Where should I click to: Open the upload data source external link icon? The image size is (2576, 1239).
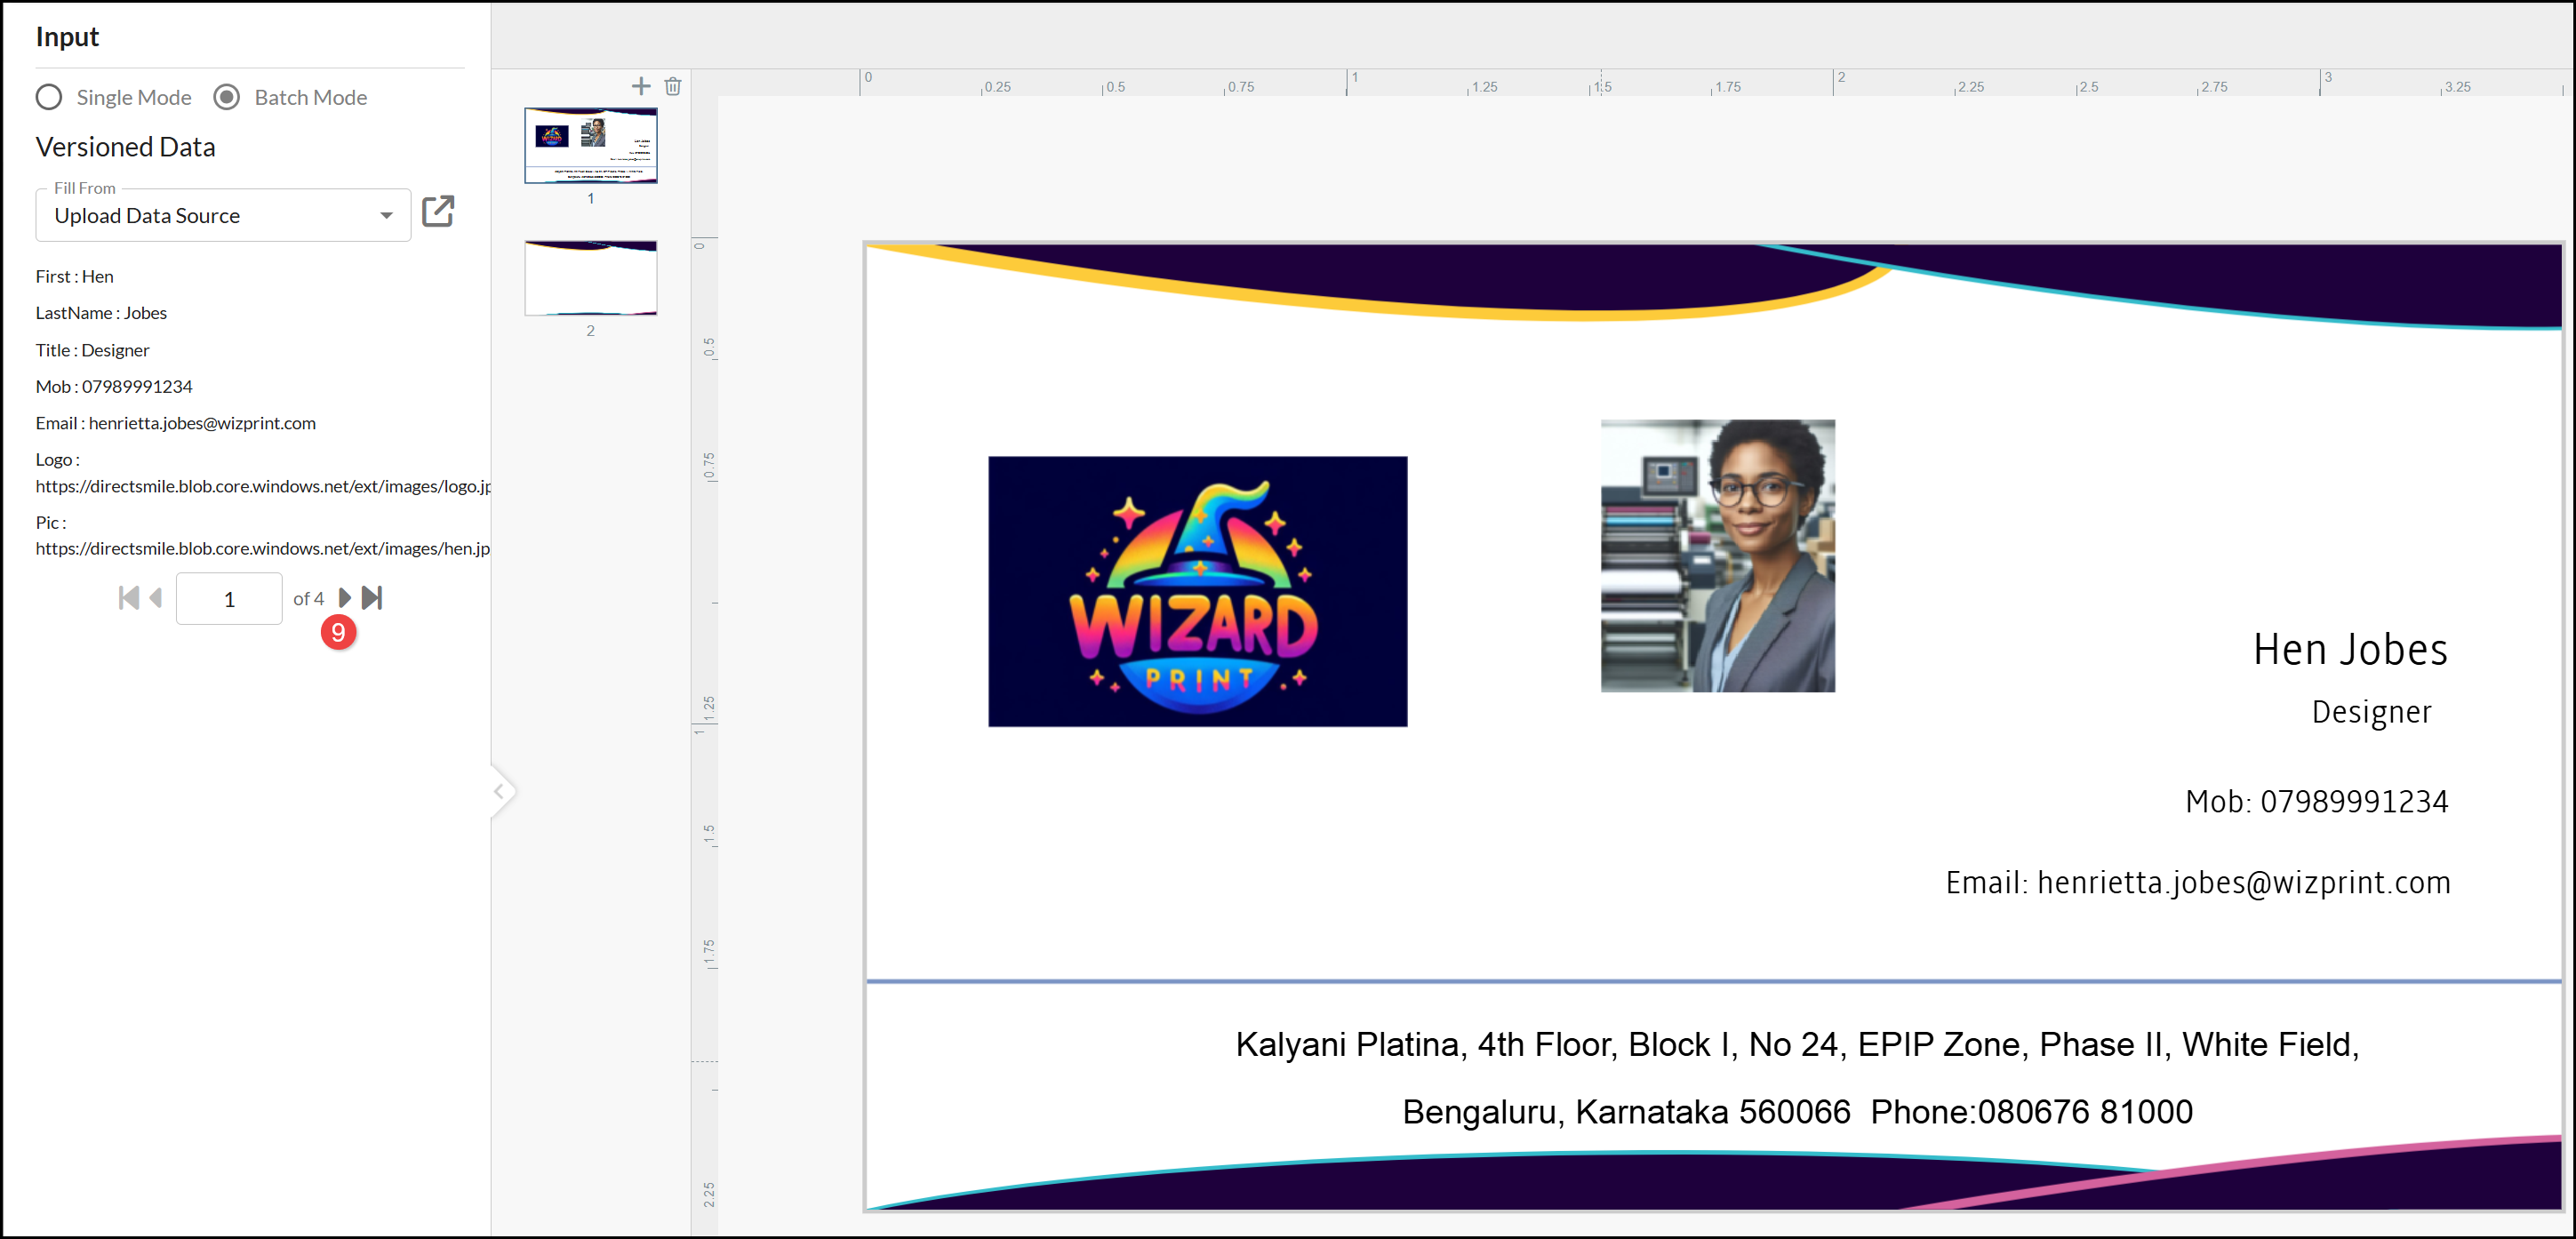click(438, 212)
